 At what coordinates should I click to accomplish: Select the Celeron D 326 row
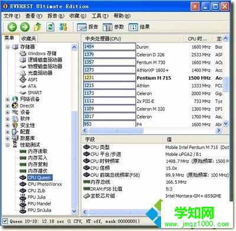tap(153, 54)
